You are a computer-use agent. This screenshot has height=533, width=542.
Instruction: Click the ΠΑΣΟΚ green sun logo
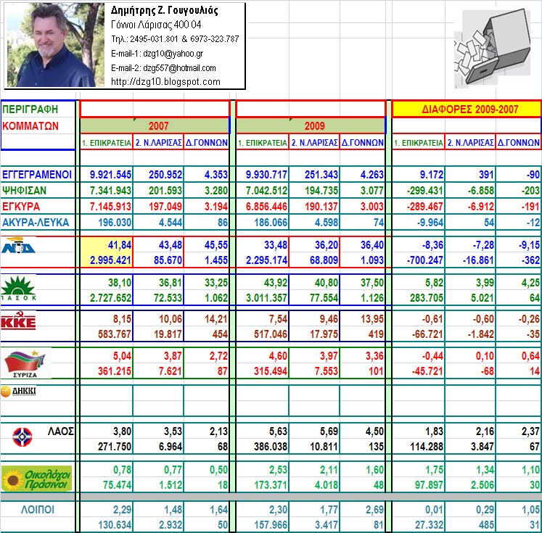click(19, 289)
